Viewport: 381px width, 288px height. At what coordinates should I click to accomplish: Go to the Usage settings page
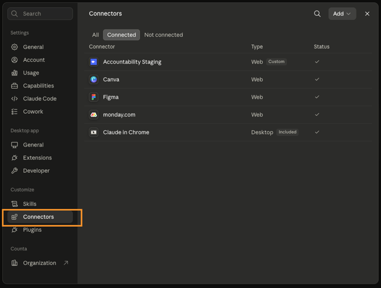pyautogui.click(x=40, y=73)
